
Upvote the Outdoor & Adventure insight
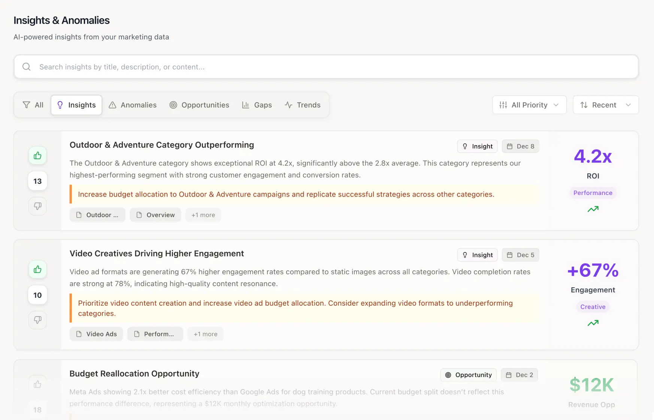pos(37,156)
